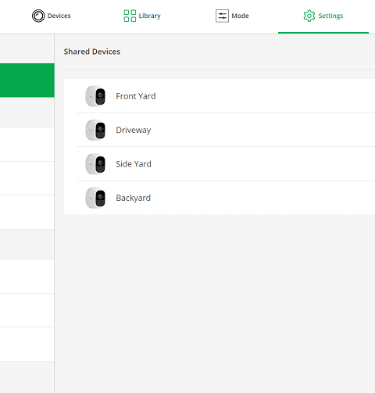375x393 pixels.
Task: Select the Backyard device name
Action: [x=133, y=198]
